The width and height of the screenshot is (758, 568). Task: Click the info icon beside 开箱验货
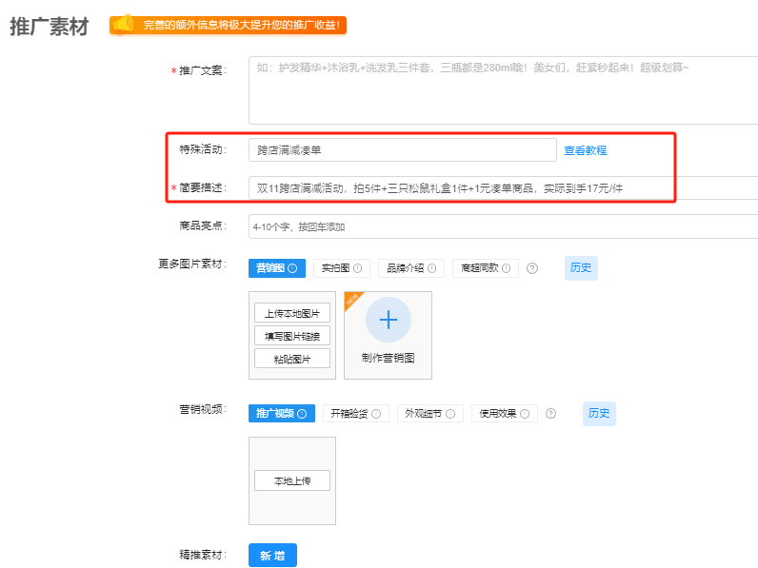pos(376,414)
